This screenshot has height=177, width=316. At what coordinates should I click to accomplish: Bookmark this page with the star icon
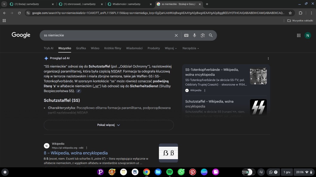point(290,13)
